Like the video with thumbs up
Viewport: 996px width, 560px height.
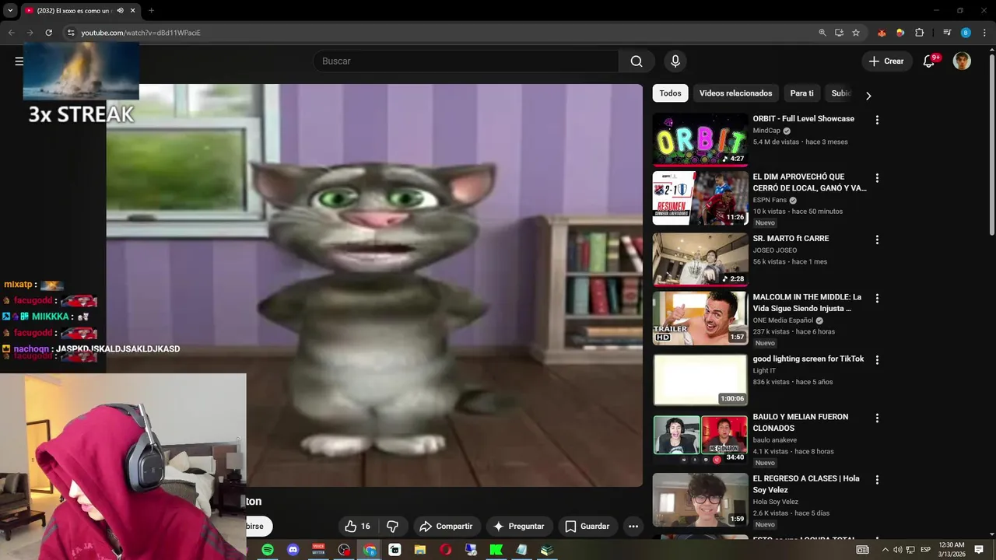pos(357,527)
